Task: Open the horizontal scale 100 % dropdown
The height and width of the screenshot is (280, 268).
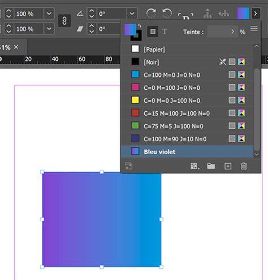Action: (x=49, y=14)
